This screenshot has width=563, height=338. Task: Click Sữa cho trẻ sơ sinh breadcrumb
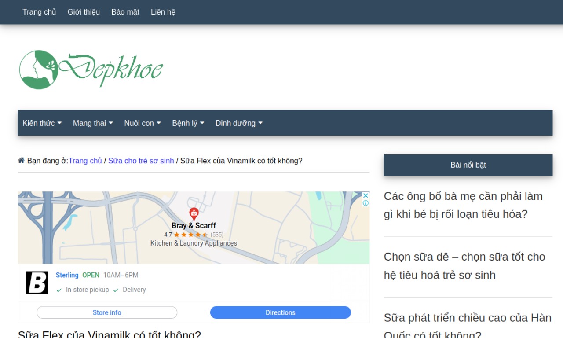point(141,161)
